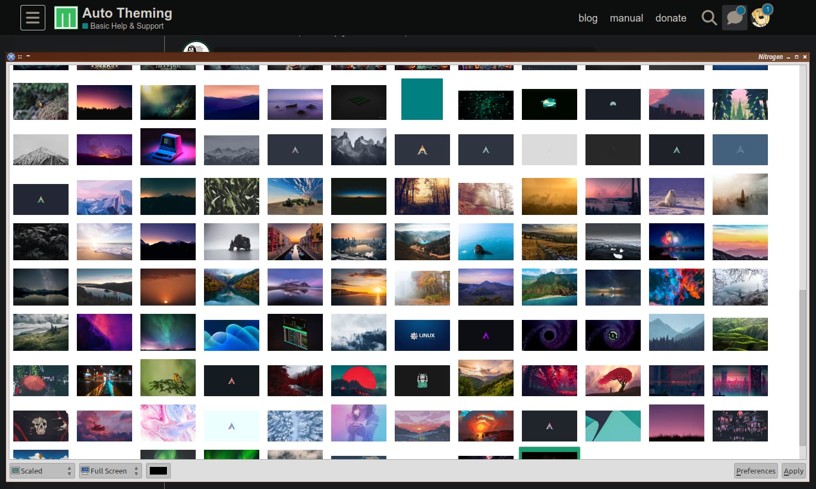Select the fireworks wallpaper thumbnail
This screenshot has height=489, width=816.
click(x=676, y=241)
